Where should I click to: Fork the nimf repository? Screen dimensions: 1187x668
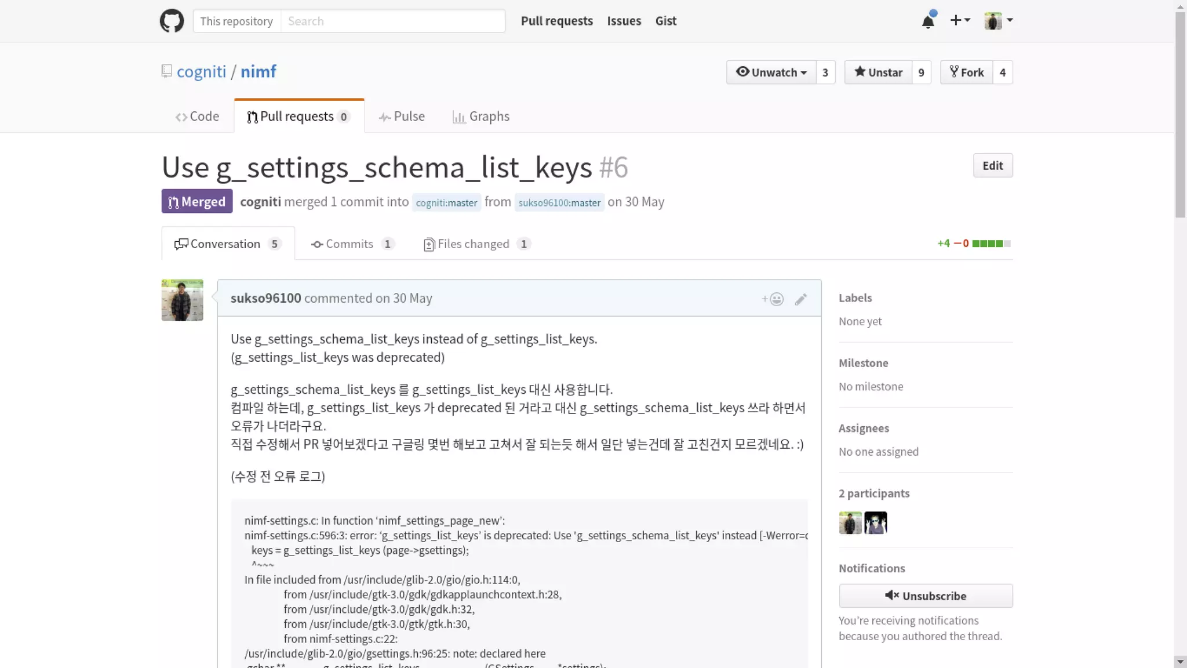(966, 72)
